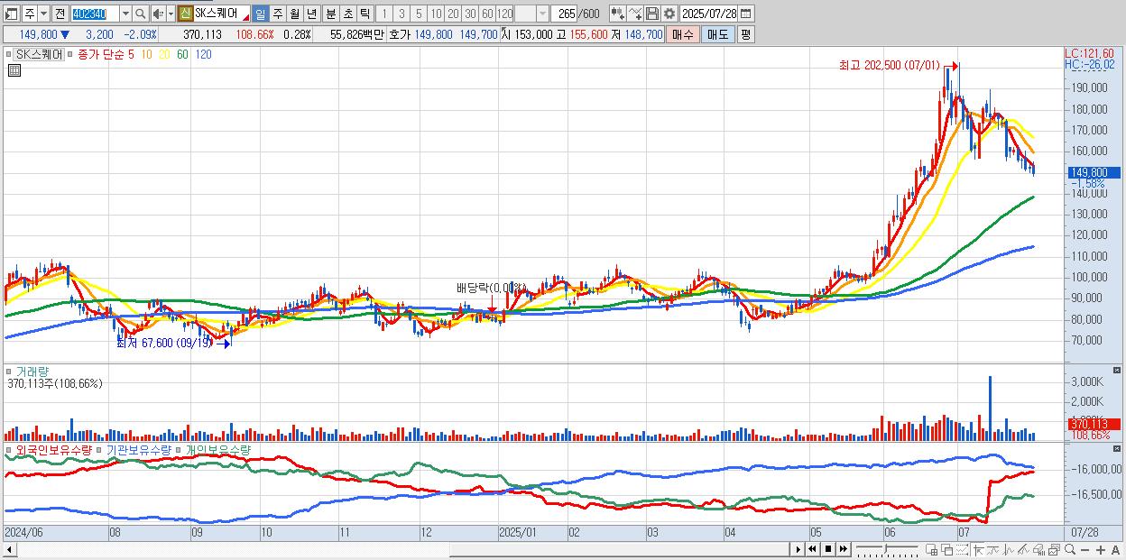The image size is (1126, 560).
Task: Click the 402340 stock code input field
Action: pyautogui.click(x=94, y=14)
